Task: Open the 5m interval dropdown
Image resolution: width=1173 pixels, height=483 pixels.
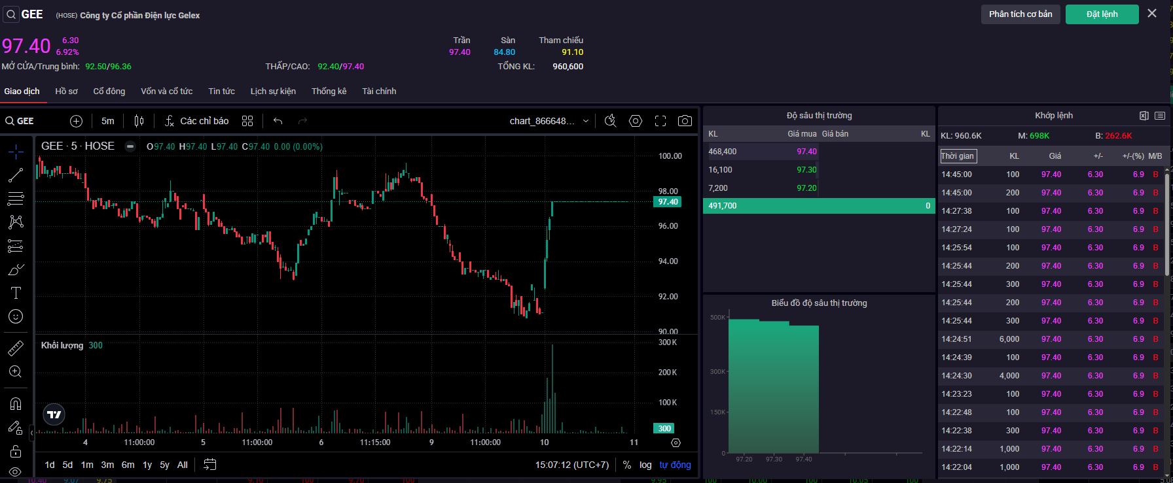Action: [108, 121]
